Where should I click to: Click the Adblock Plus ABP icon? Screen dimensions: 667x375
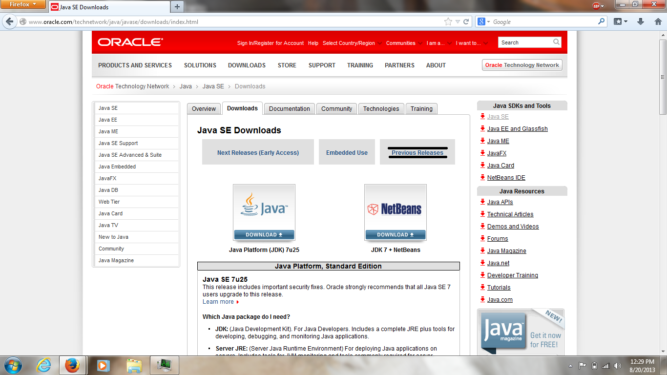(x=596, y=6)
